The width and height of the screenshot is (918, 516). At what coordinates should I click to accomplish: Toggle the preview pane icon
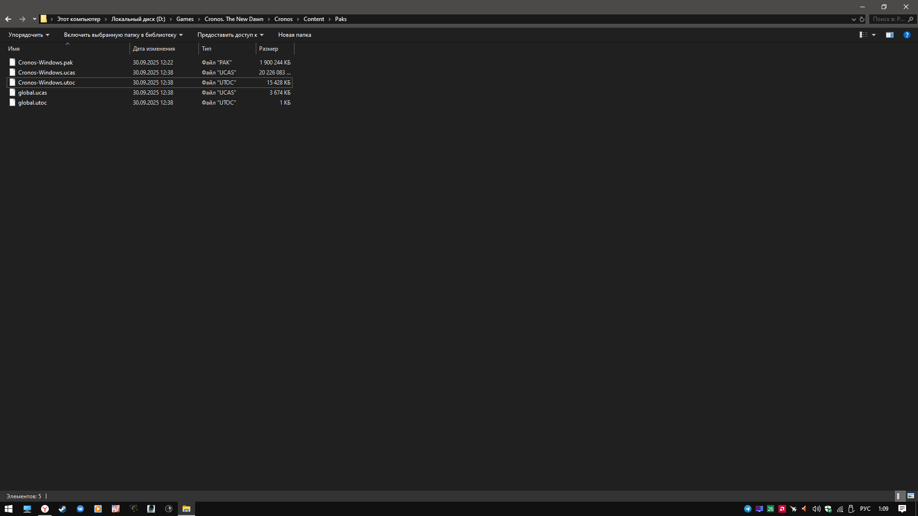click(889, 35)
